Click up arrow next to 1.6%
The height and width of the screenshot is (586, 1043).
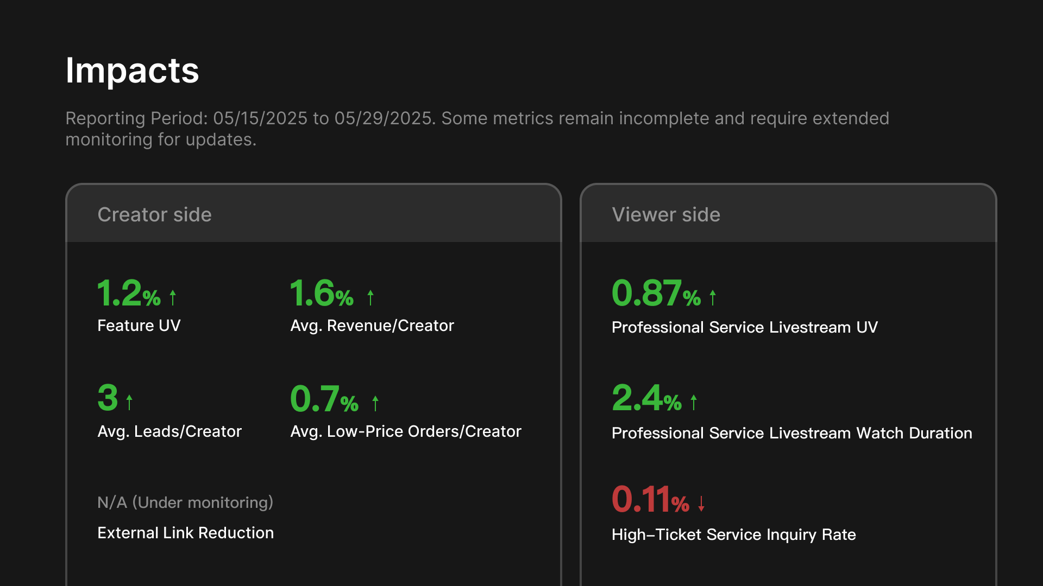[370, 297]
